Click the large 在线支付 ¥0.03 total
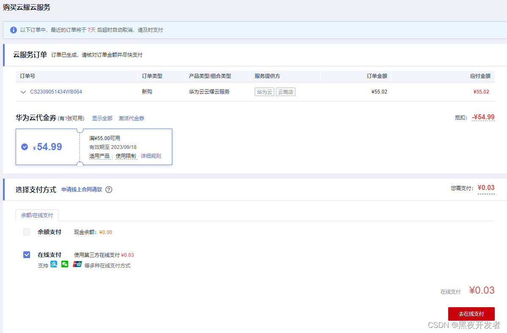Screen dimensions: 507x333 click(482, 290)
